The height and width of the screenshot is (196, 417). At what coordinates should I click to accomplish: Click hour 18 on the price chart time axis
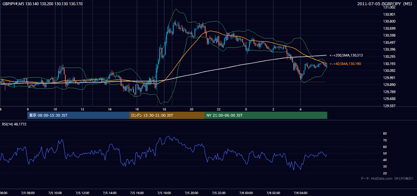click(164, 109)
